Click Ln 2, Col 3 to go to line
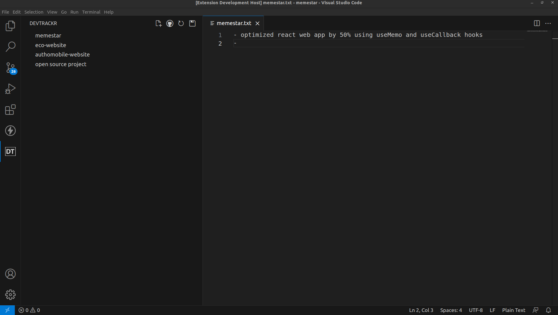 pyautogui.click(x=421, y=310)
